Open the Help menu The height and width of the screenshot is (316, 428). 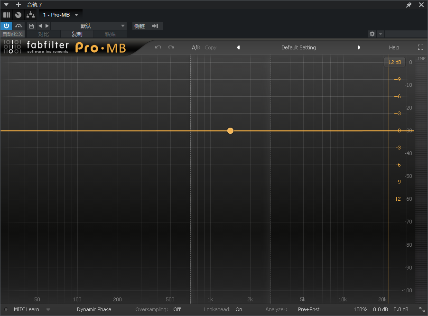394,47
